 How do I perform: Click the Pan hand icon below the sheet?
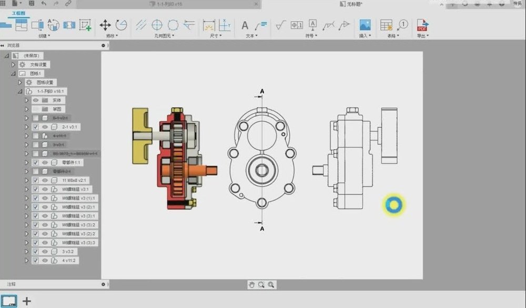click(x=251, y=285)
